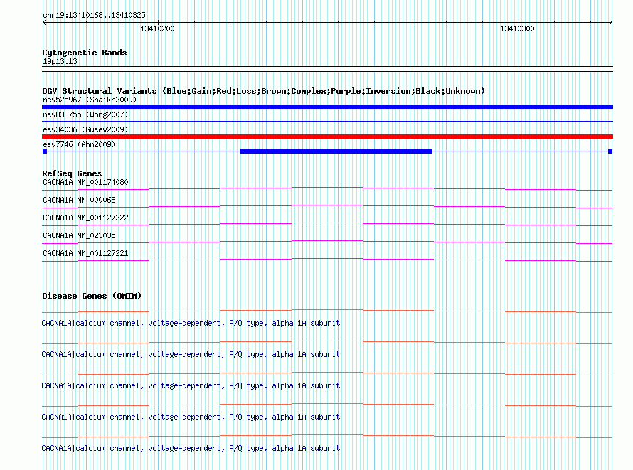Click the esv7746 (Ahn2009) variant label
The height and width of the screenshot is (470, 633).
pyautogui.click(x=79, y=144)
